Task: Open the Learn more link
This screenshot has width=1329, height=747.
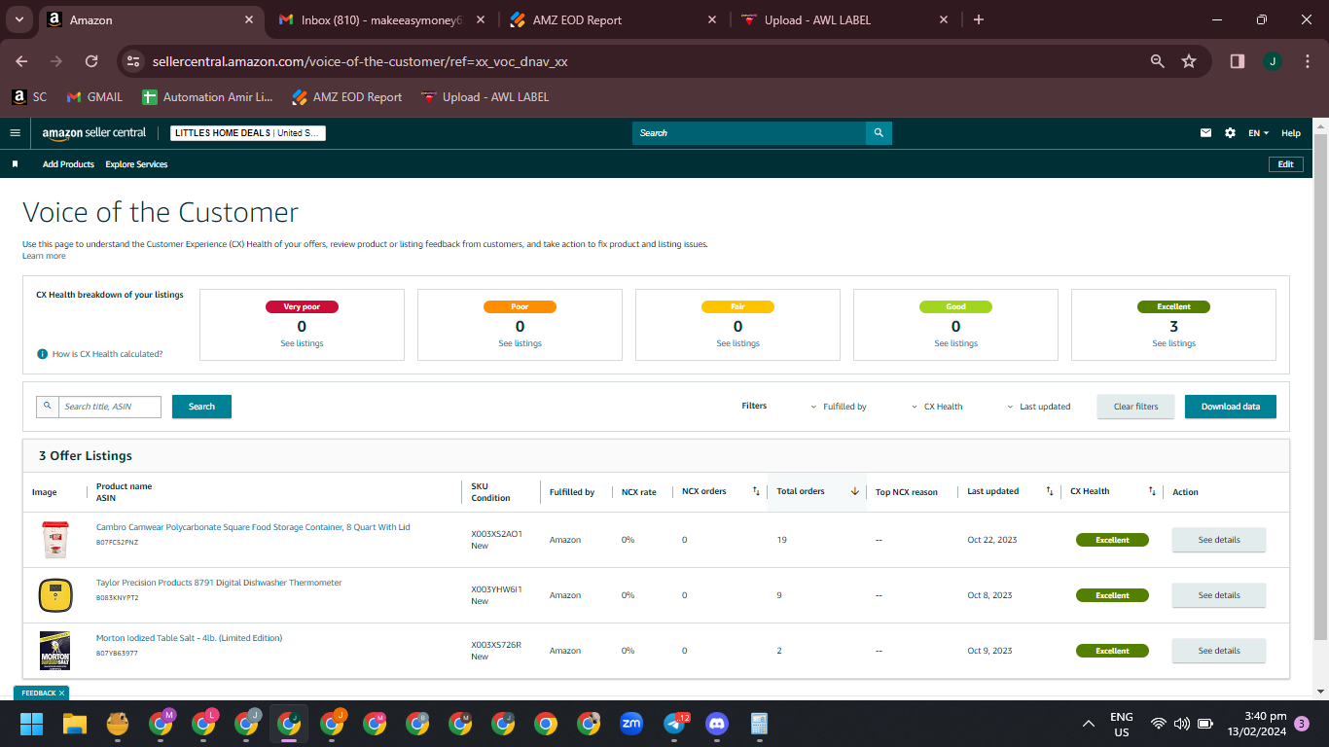Action: point(44,256)
